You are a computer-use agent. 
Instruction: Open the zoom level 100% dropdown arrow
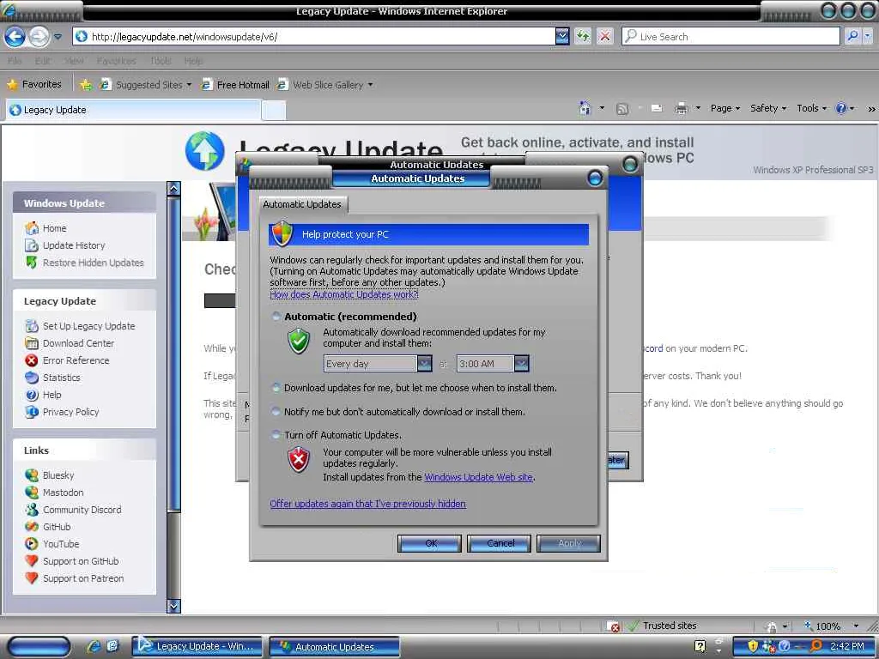(856, 626)
